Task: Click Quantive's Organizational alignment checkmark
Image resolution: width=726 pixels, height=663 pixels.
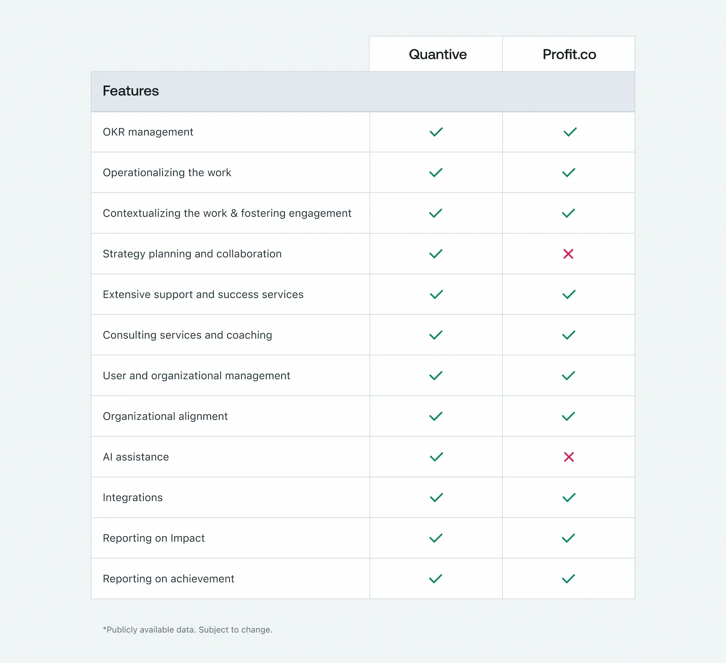Action: [436, 416]
